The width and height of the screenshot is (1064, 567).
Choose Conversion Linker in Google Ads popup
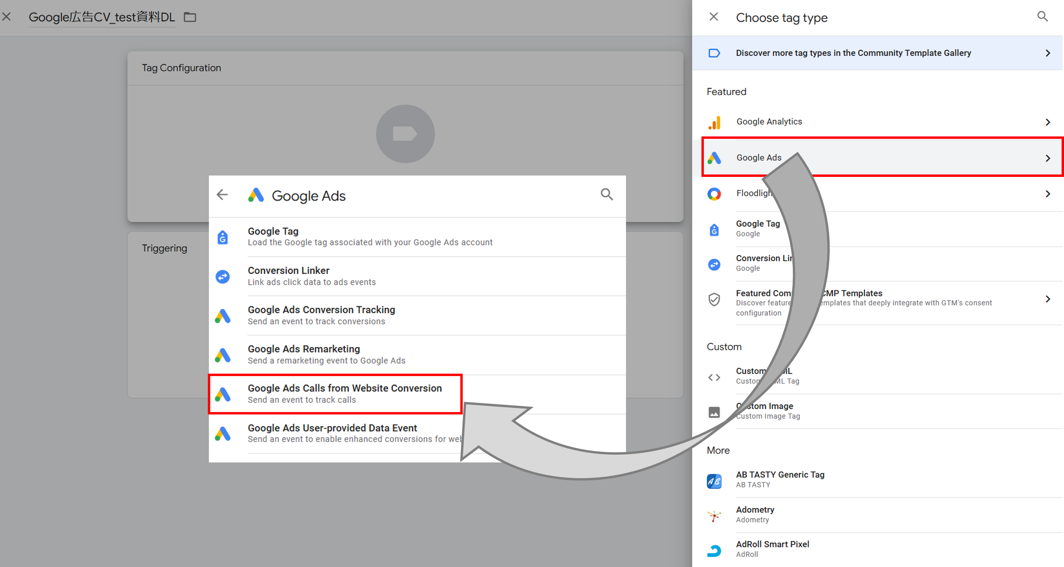(x=417, y=276)
